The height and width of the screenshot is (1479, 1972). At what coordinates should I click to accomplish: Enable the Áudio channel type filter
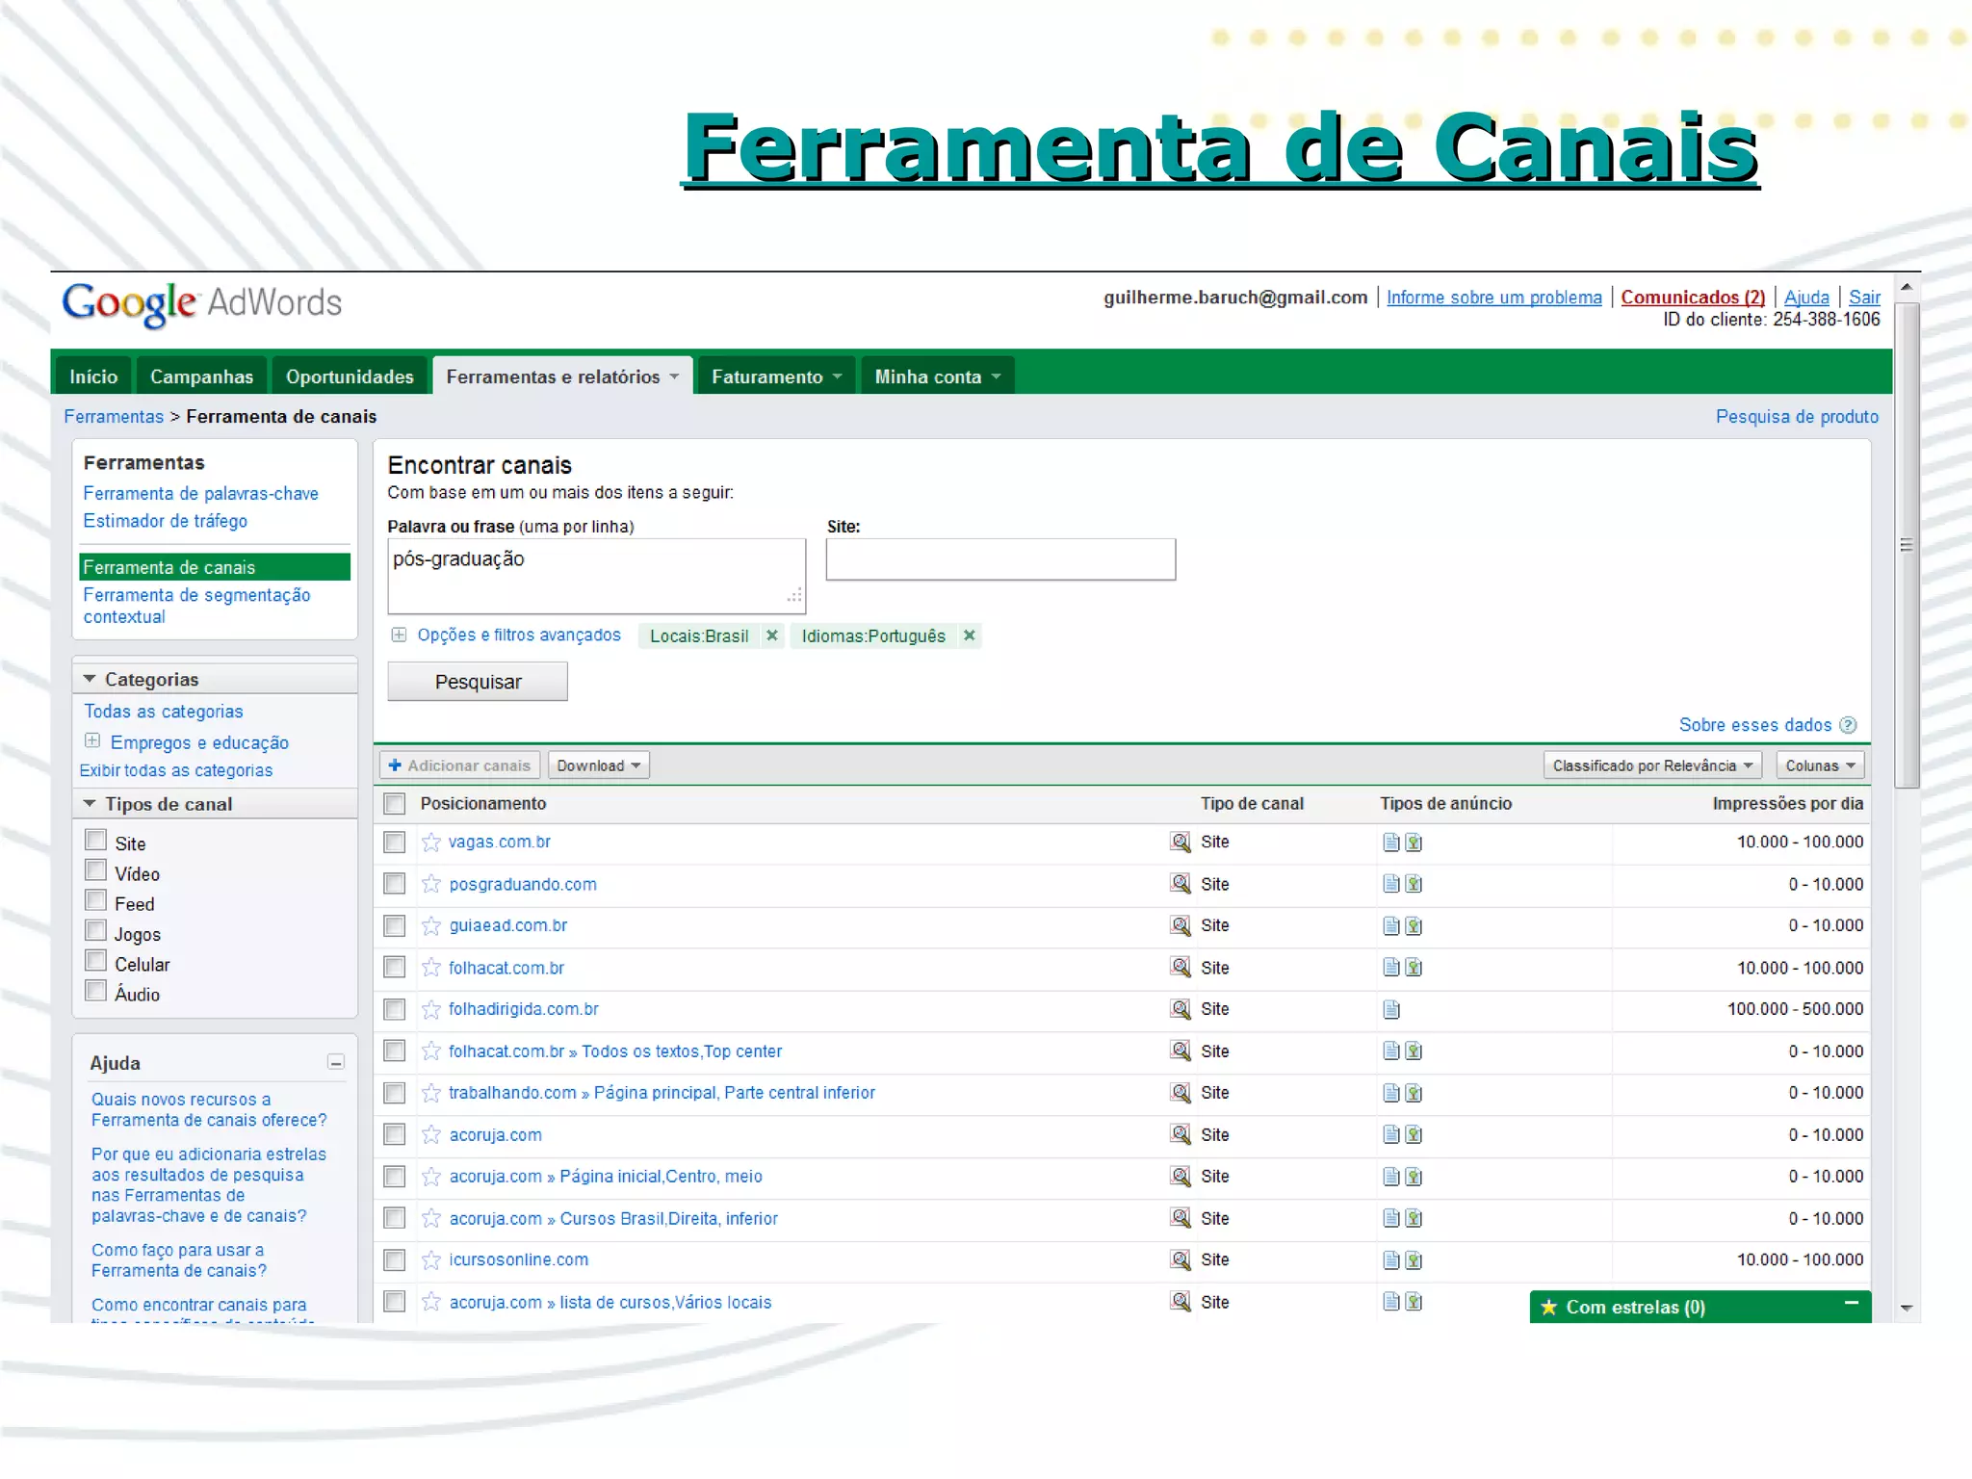[x=96, y=991]
